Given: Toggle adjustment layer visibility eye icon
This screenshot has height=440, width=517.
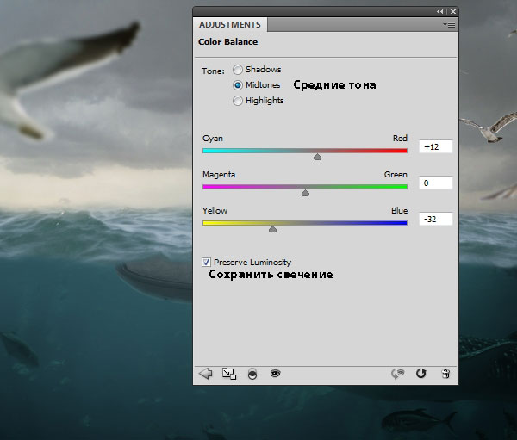Looking at the screenshot, I should (x=276, y=373).
